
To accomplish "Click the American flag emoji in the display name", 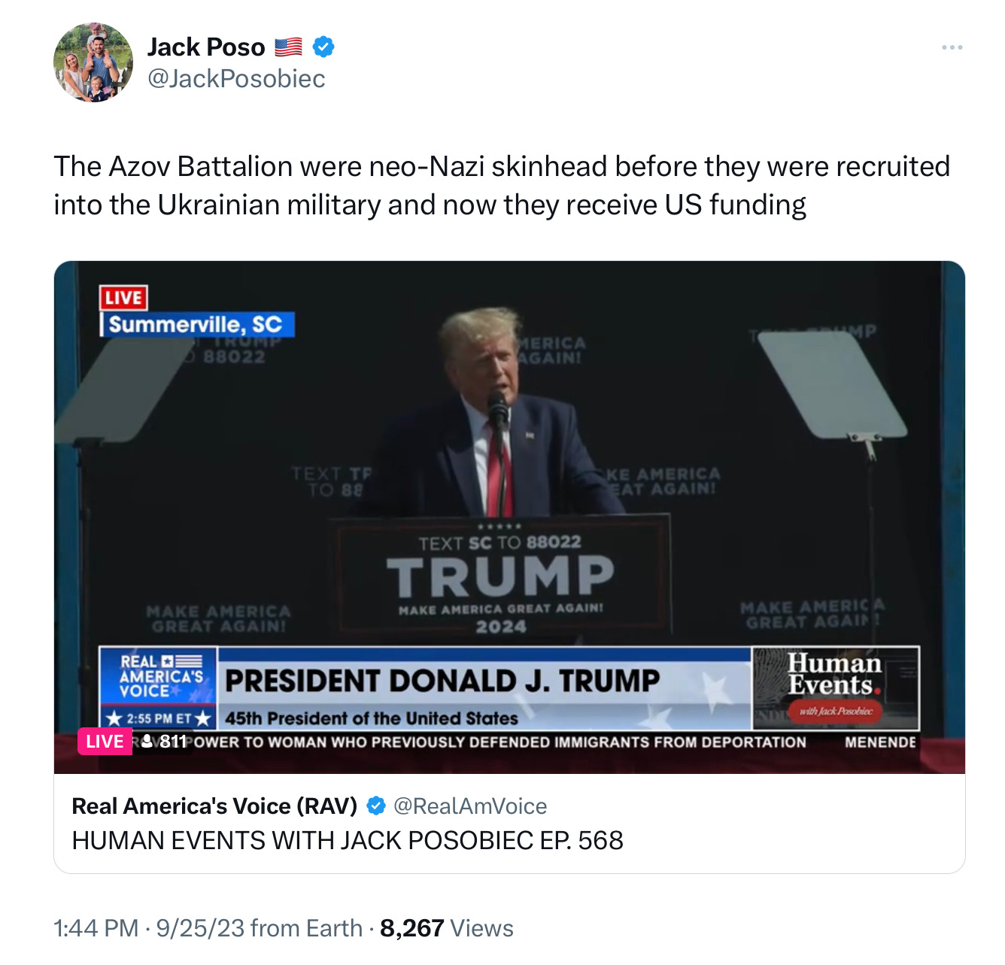I will pos(288,47).
